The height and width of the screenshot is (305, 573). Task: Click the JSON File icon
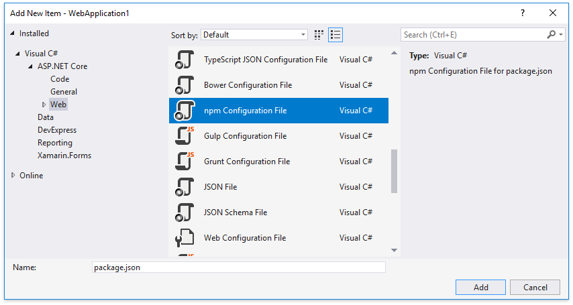[184, 187]
